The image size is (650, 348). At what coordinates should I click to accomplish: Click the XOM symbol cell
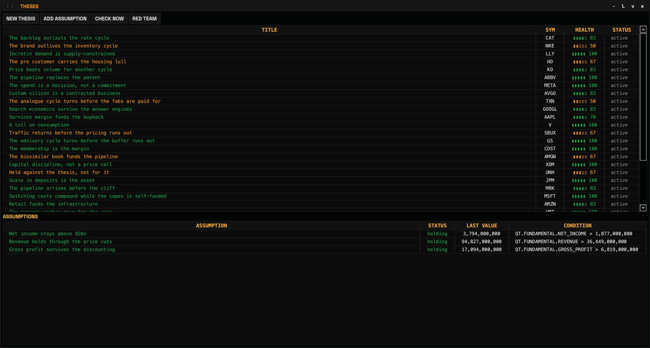550,165
